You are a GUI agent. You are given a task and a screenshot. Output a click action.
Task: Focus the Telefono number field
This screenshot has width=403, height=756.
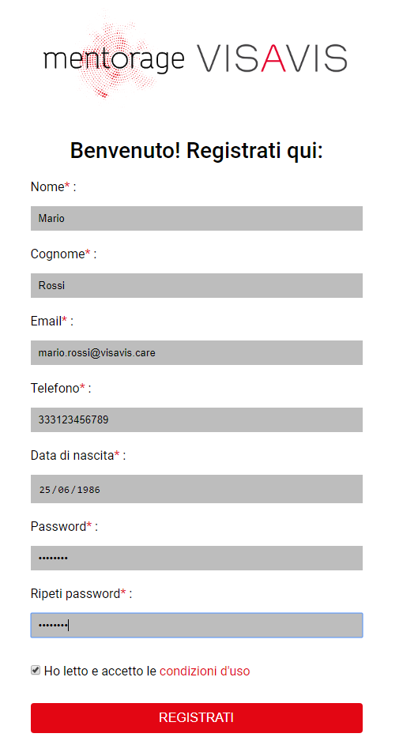[197, 419]
